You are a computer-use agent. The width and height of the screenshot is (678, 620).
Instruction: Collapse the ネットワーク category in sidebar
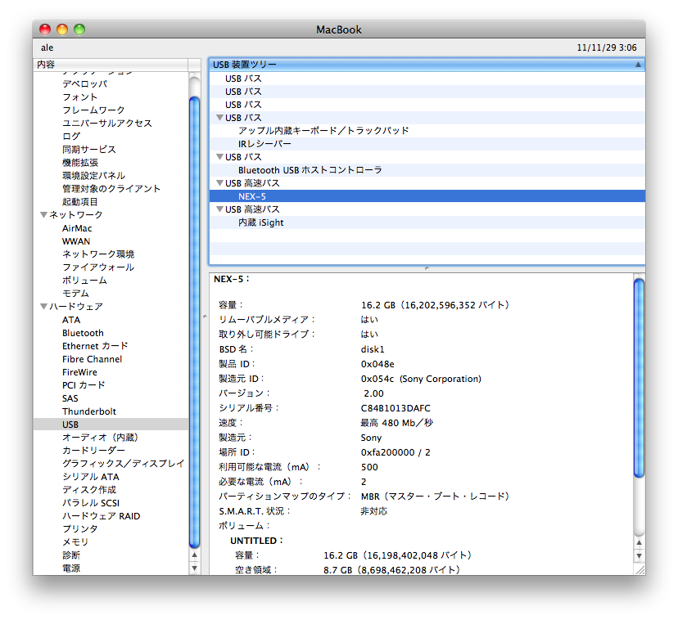tap(43, 215)
